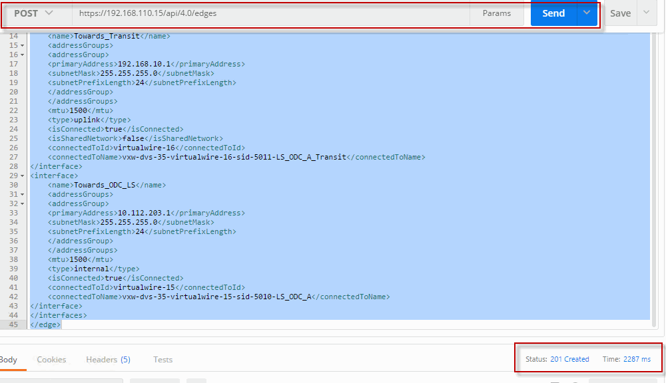Click the 2287 ms response time

[x=637, y=359]
